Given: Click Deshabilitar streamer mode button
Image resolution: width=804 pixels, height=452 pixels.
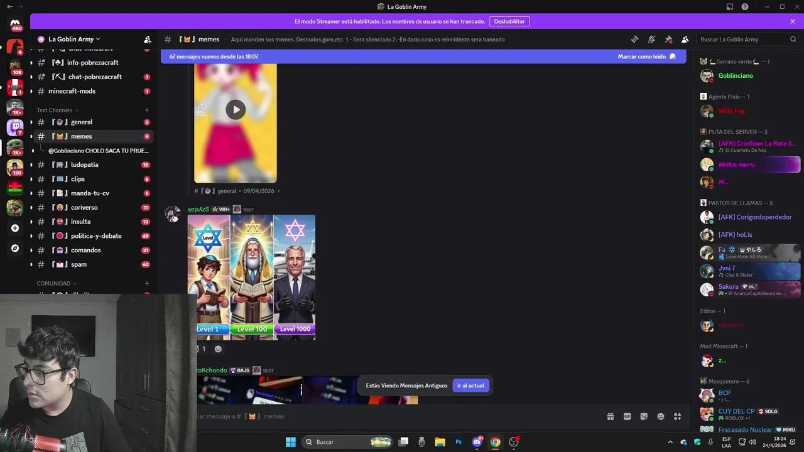Looking at the screenshot, I should click(x=509, y=21).
